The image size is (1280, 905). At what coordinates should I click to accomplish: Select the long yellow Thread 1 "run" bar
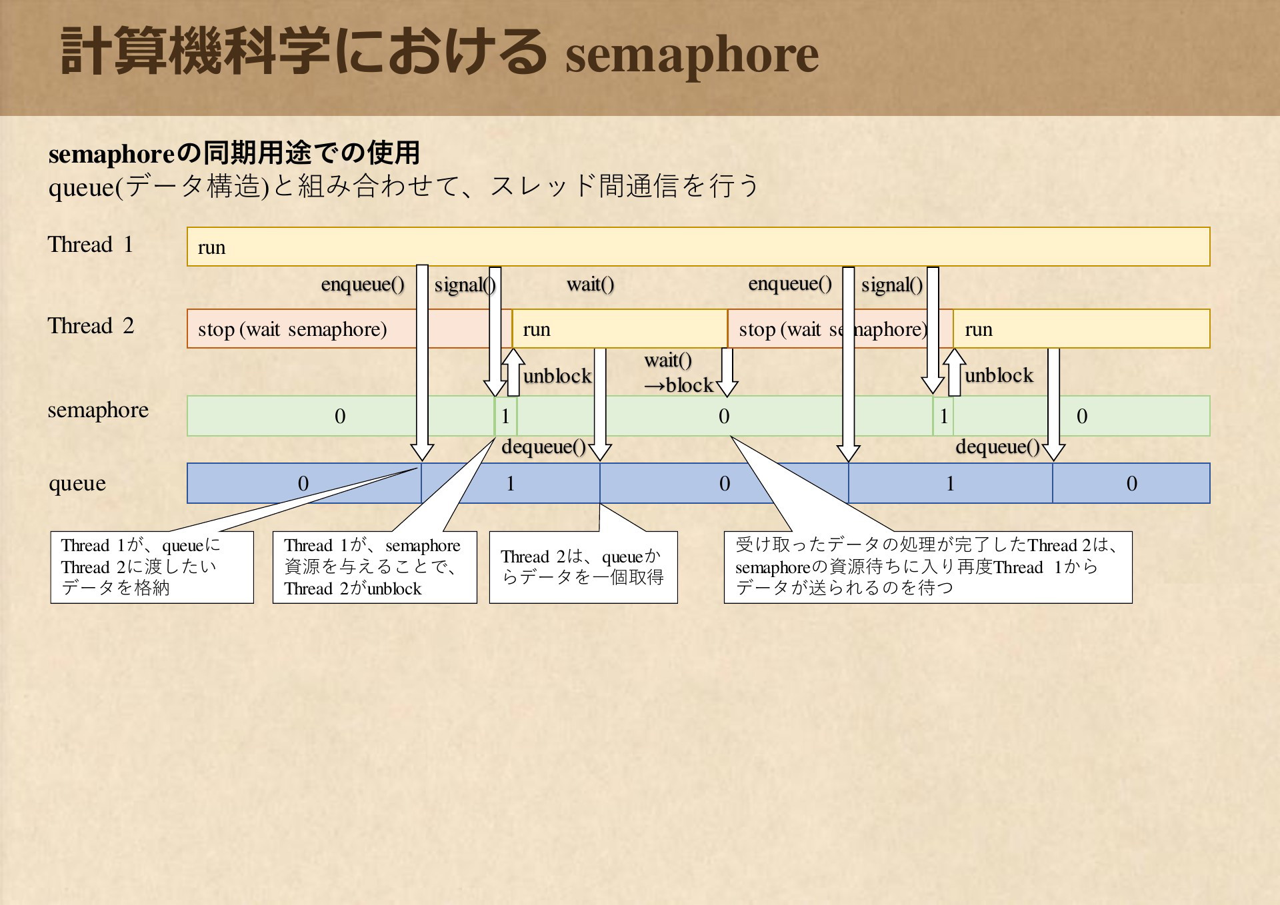pyautogui.click(x=698, y=247)
